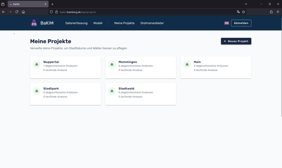Screen dimensions: 282x168
Task: Click '0 abgeschlossene Analysen' on Stadtpark card
Action: [x=60, y=92]
